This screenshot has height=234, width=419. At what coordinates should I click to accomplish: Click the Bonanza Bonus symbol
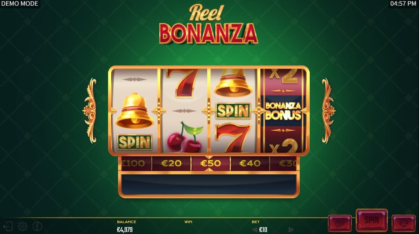283,111
